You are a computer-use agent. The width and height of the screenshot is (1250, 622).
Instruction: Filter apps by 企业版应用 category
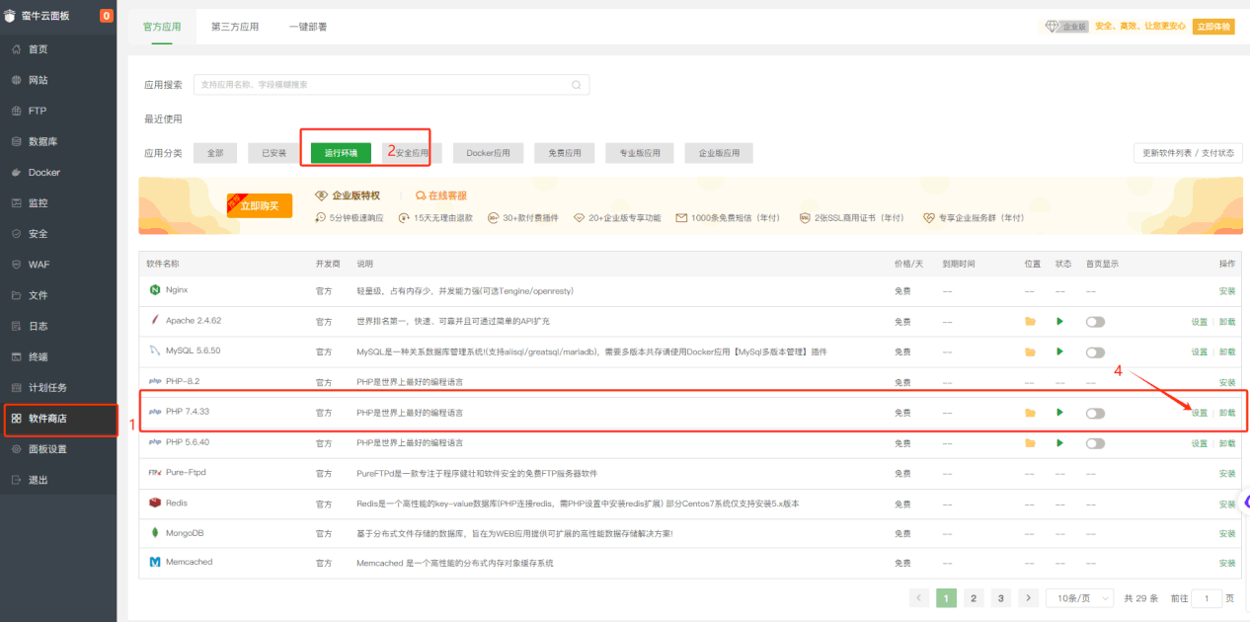coord(719,153)
